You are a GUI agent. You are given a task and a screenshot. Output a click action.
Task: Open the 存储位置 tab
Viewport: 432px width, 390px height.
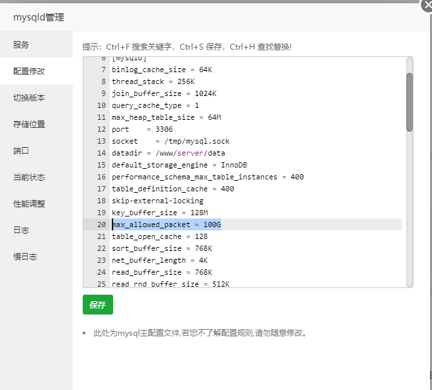tap(36, 124)
